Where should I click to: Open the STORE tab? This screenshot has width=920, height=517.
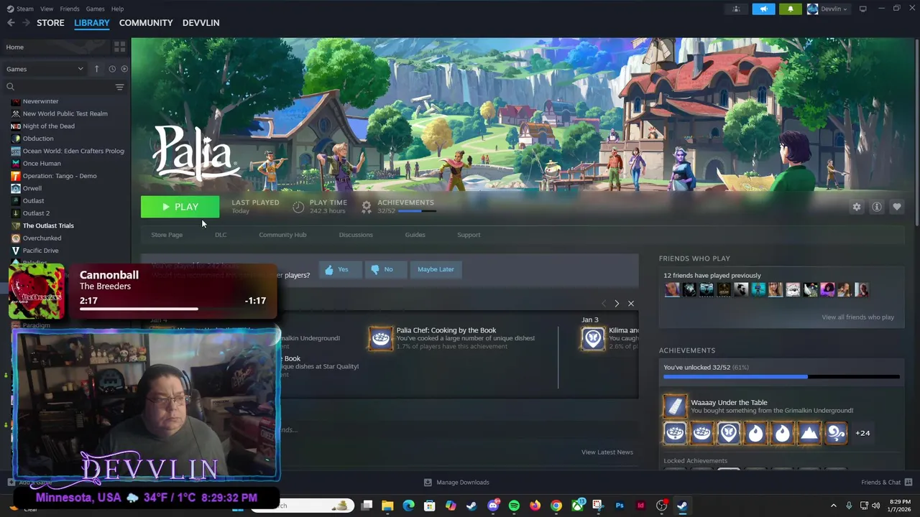point(50,23)
